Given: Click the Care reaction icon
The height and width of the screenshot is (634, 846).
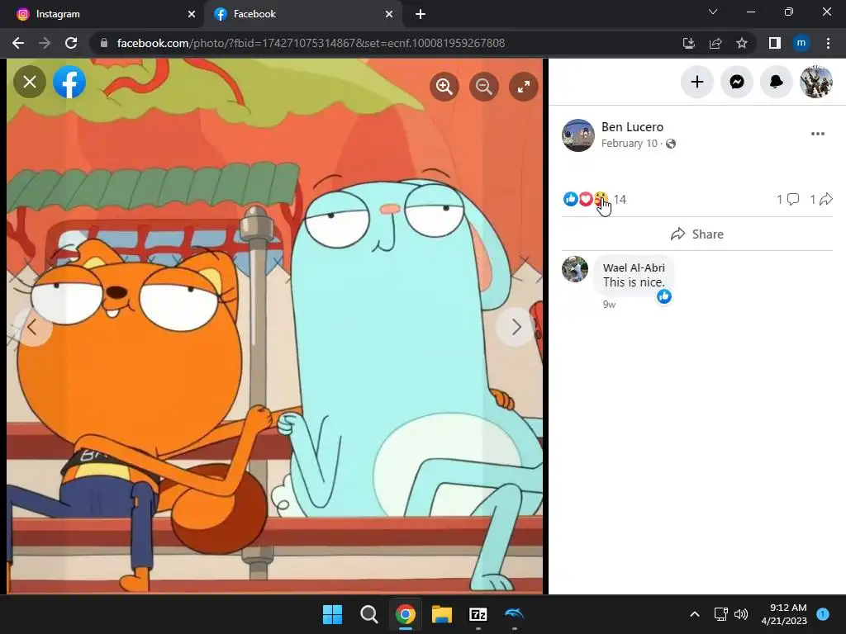Looking at the screenshot, I should click(x=601, y=199).
